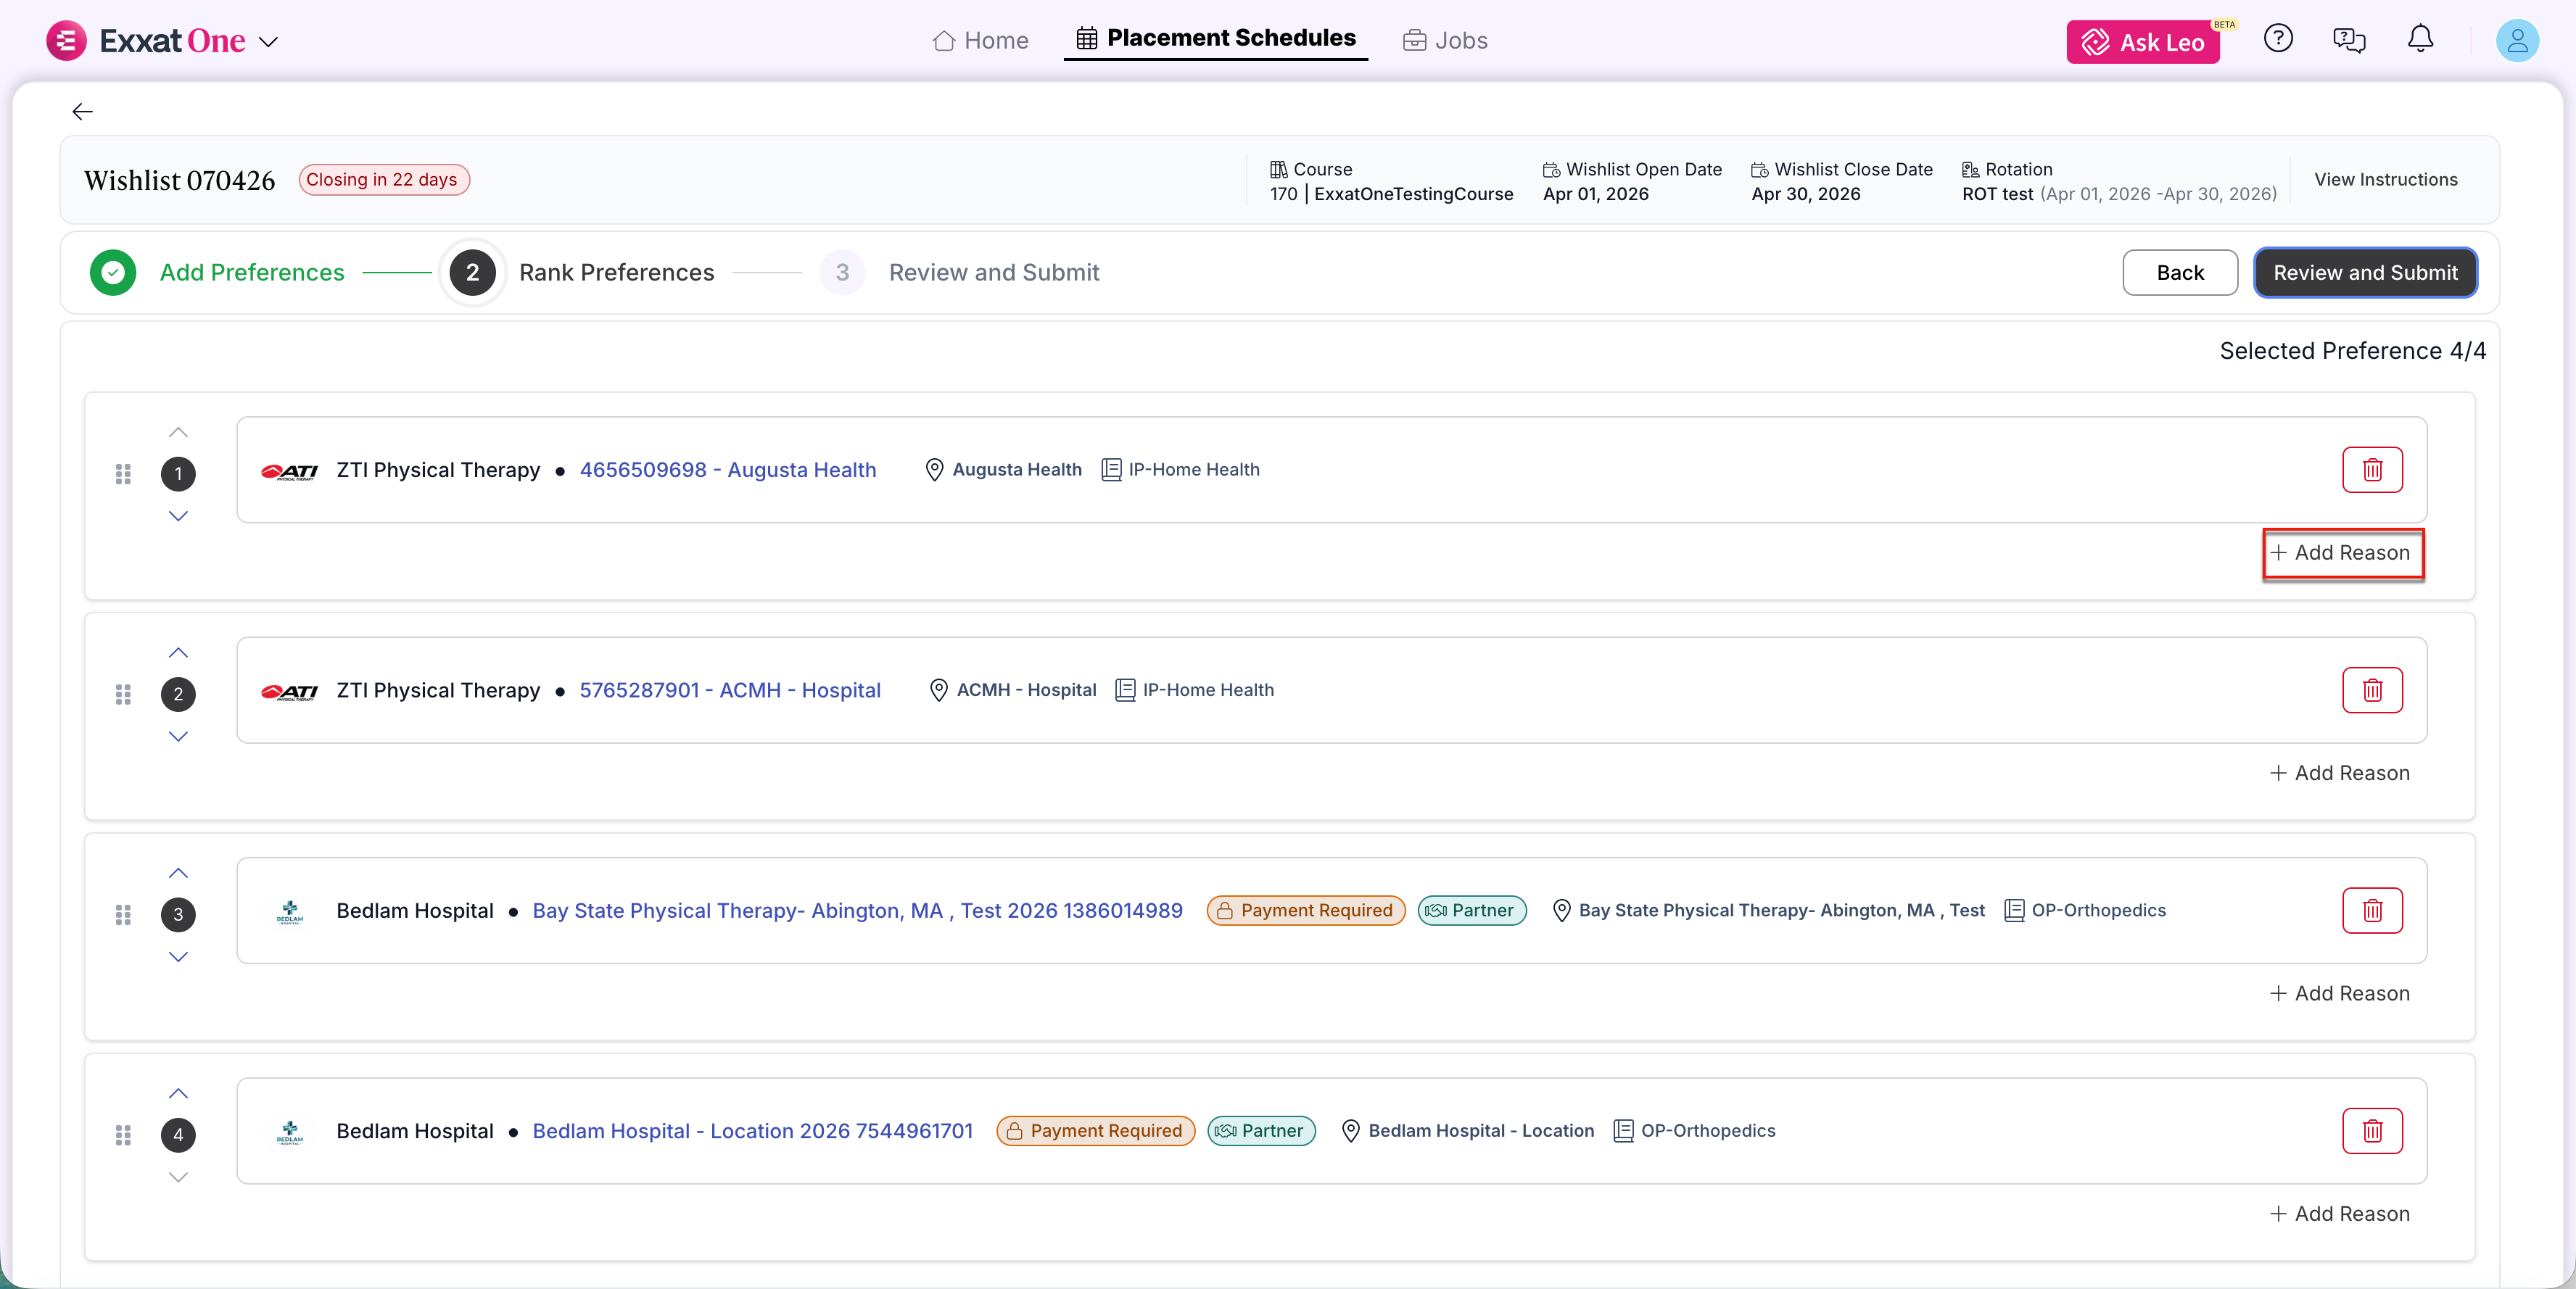This screenshot has width=2576, height=1289.
Task: Move preference 1 down with chevron
Action: click(178, 516)
